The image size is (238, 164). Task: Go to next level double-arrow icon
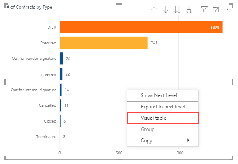[x=177, y=10]
